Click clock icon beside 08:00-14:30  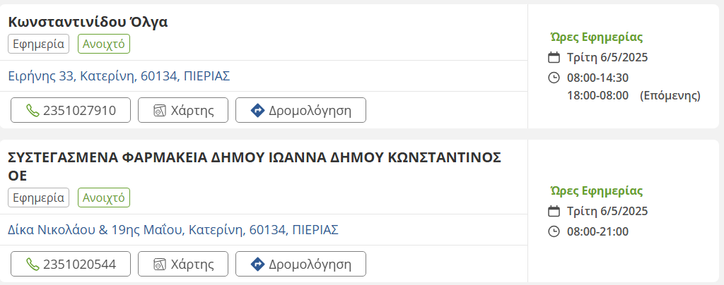(x=554, y=78)
